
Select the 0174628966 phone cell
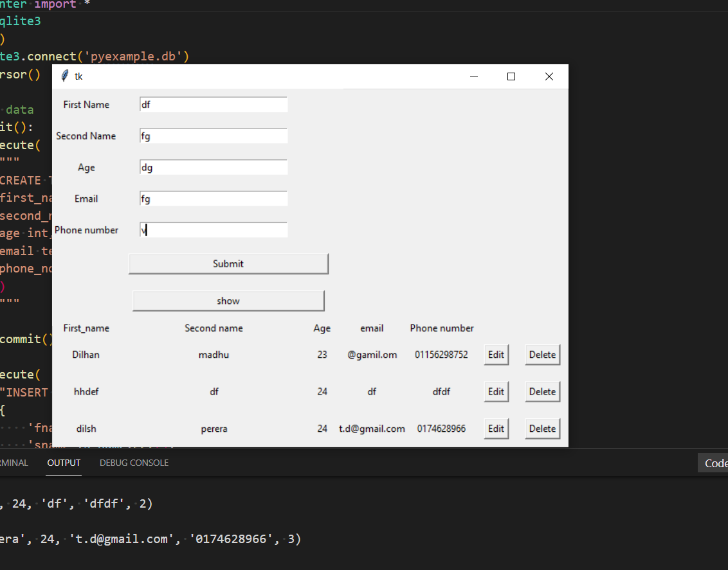click(442, 429)
